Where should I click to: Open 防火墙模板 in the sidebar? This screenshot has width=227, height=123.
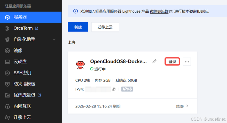point(31,84)
